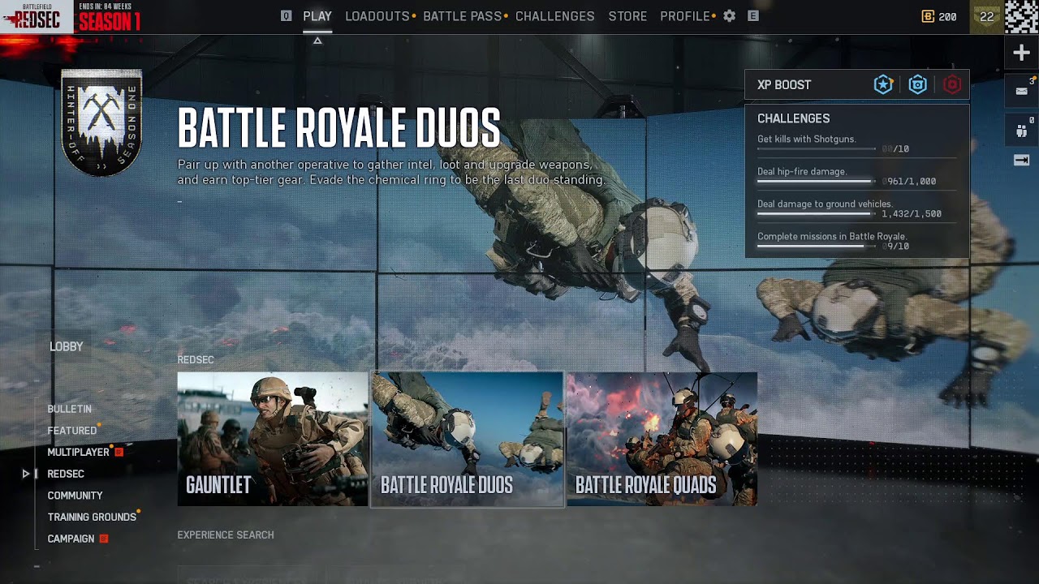Select the BATTLE ROYALE DUOS mode card
The width and height of the screenshot is (1039, 584).
click(x=468, y=439)
